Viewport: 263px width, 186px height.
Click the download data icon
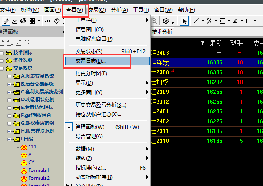(x=15, y=21)
